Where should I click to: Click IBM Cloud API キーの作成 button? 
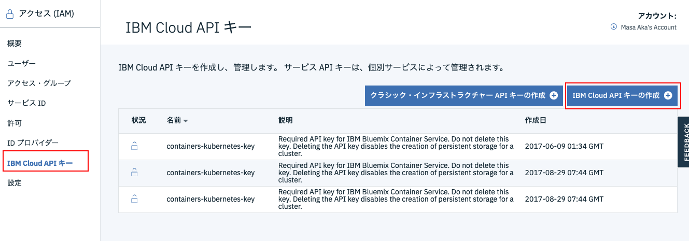(622, 96)
